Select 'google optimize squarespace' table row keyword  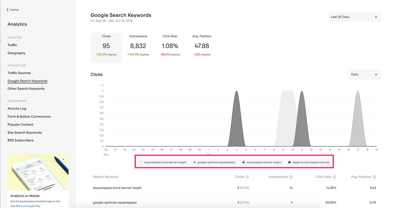(x=115, y=202)
